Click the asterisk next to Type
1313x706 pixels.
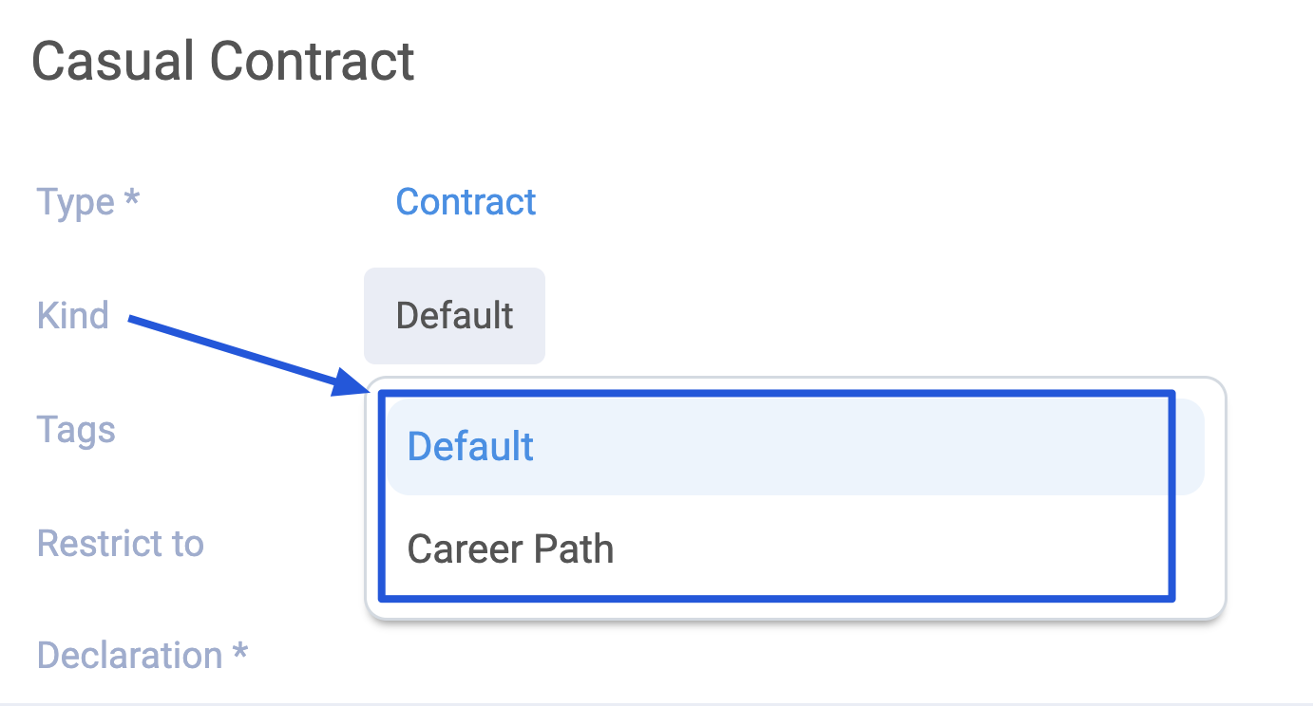pos(133,198)
